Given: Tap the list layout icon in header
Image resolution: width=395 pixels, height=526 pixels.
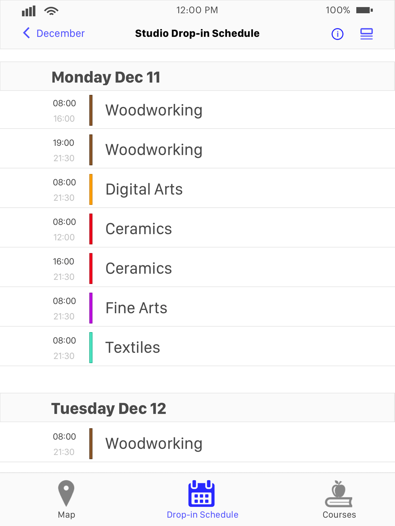Looking at the screenshot, I should click(x=367, y=34).
